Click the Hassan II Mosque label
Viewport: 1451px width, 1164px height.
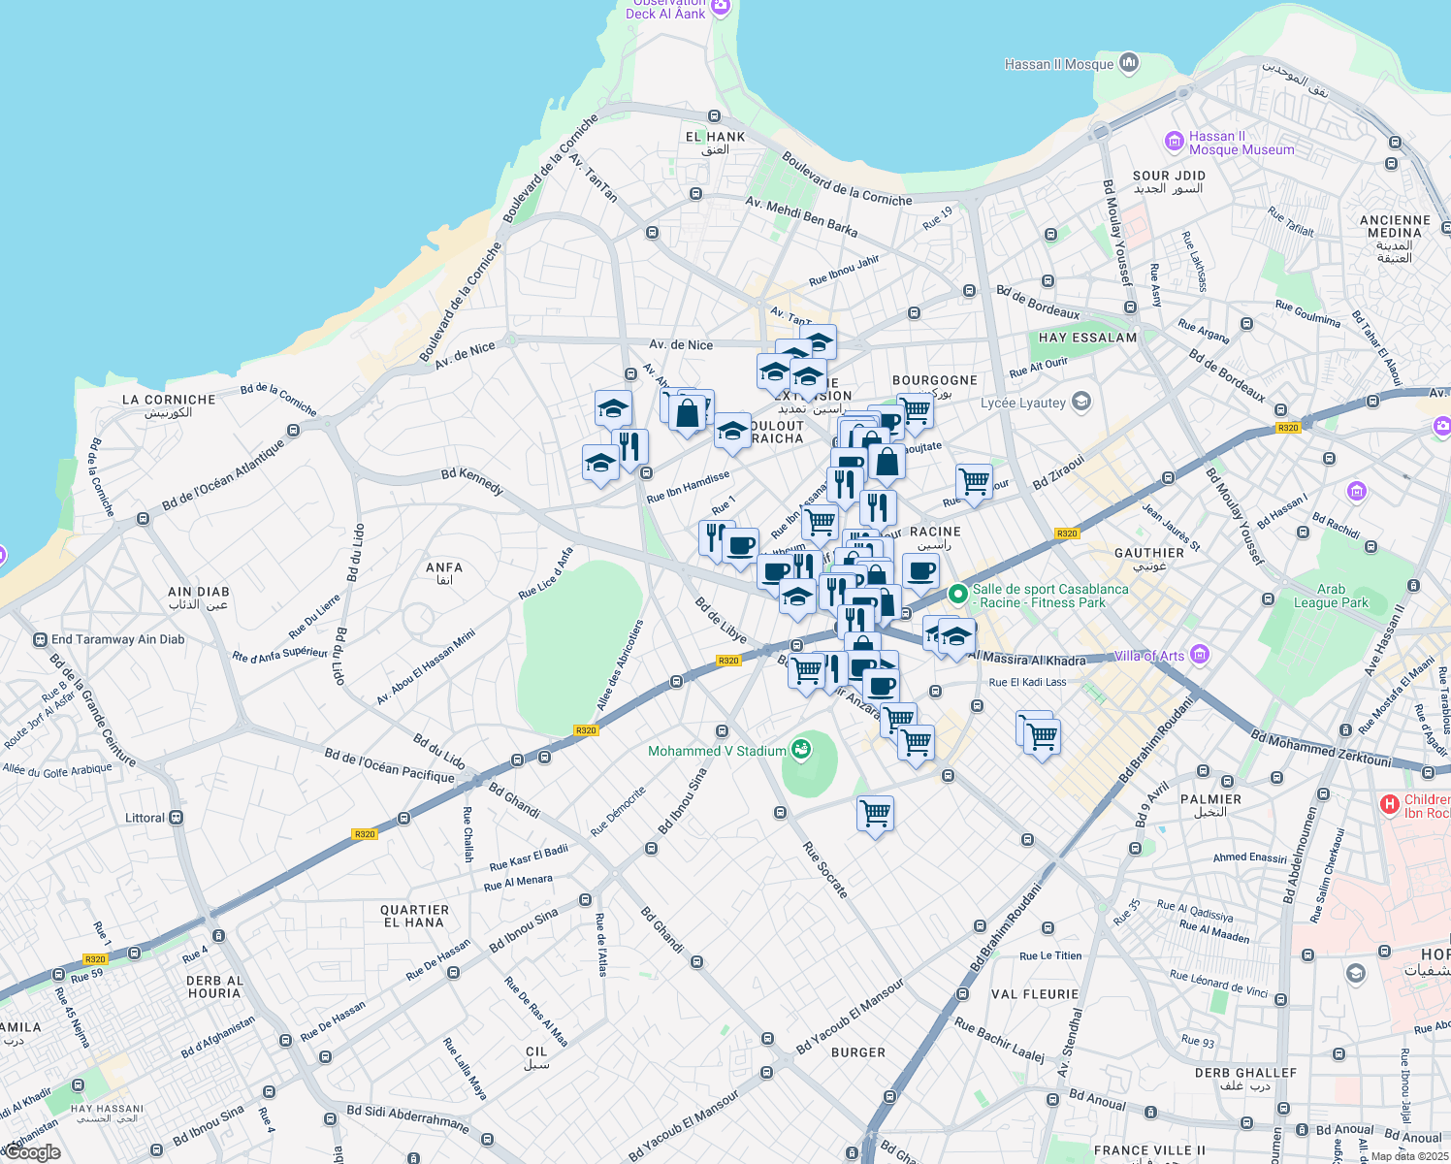point(1059,64)
